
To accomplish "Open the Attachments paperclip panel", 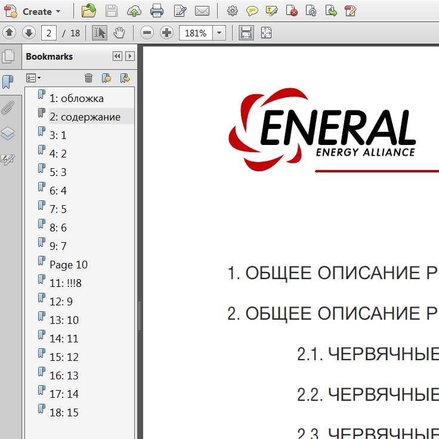I will click(x=8, y=108).
